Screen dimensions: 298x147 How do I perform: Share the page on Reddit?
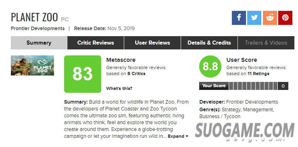pos(270,18)
